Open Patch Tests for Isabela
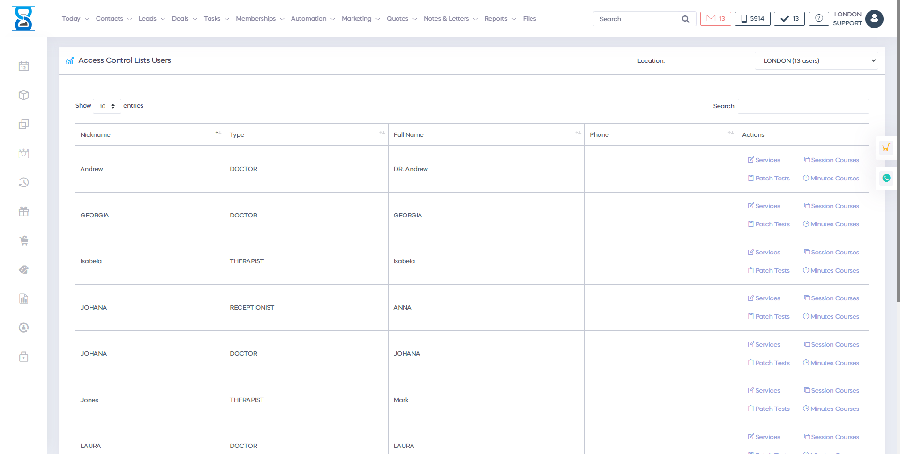The width and height of the screenshot is (900, 454). pos(769,271)
